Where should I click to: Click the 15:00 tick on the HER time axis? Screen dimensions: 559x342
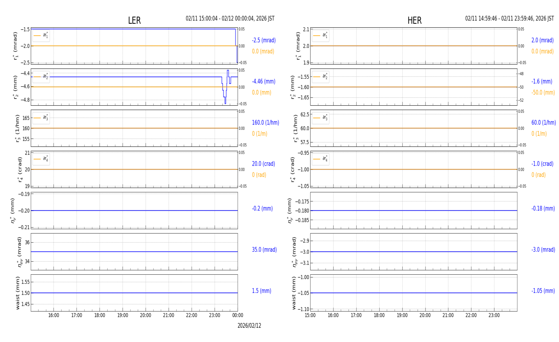(310, 315)
